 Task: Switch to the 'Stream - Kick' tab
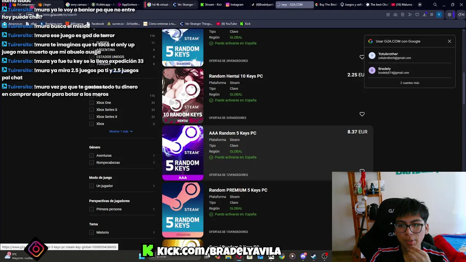coord(211,5)
